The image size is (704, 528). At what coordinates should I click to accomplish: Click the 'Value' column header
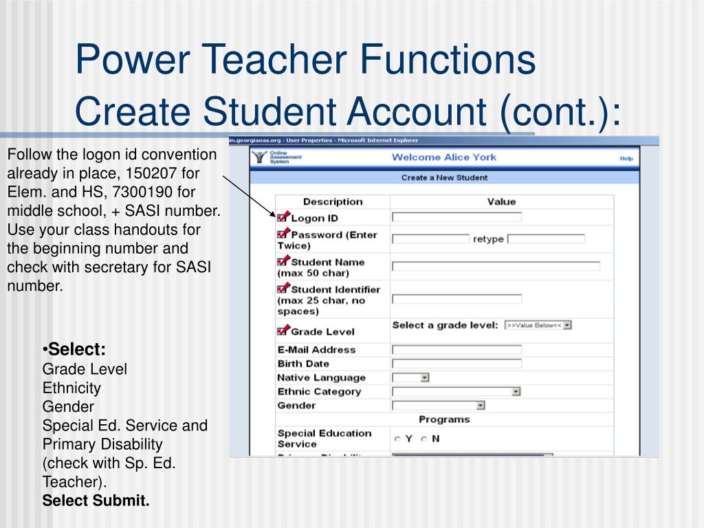[501, 201]
